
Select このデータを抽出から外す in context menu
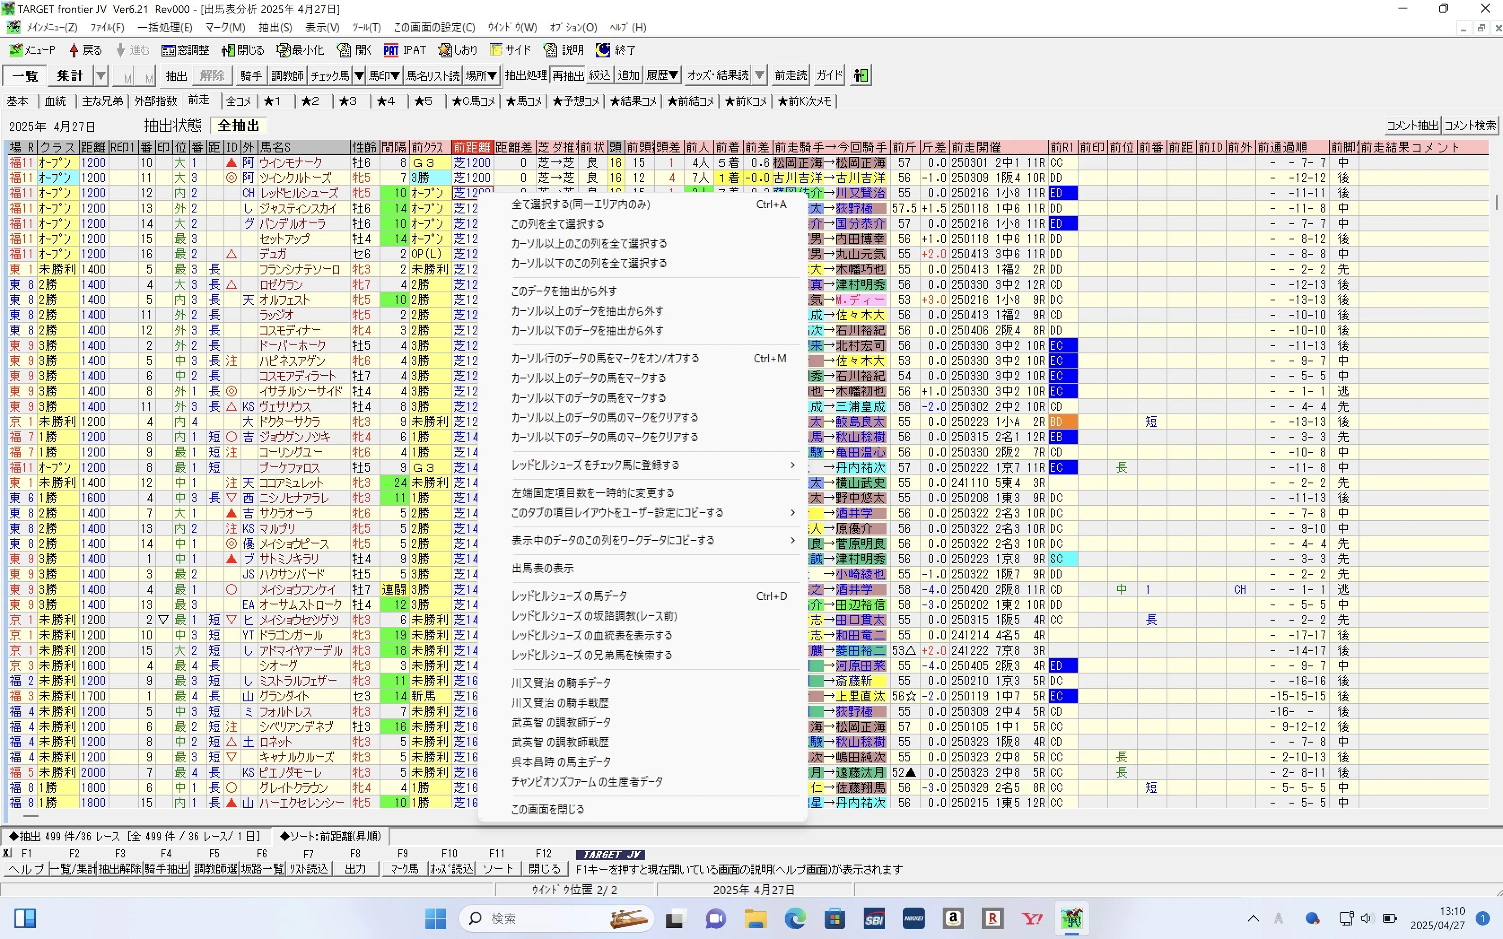pos(564,291)
